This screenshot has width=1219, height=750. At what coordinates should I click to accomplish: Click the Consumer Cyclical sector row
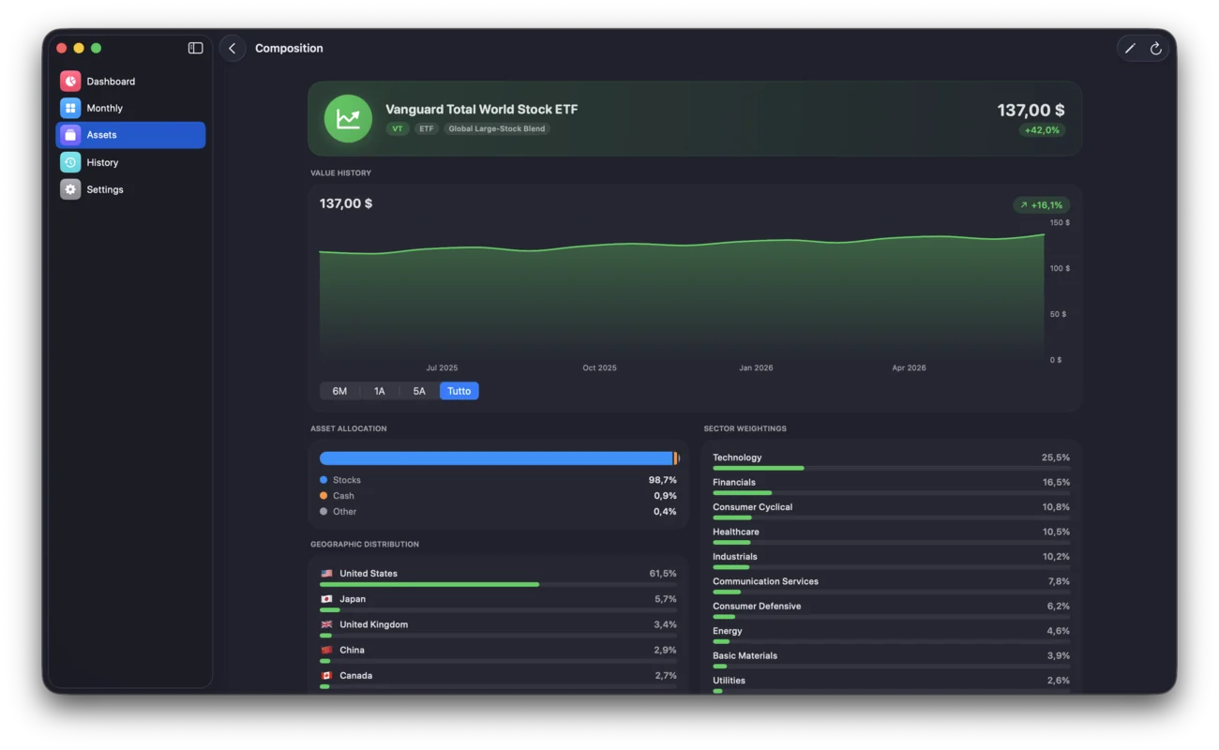[891, 511]
